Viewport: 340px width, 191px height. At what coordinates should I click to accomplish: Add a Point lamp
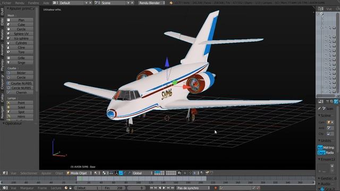click(20, 102)
